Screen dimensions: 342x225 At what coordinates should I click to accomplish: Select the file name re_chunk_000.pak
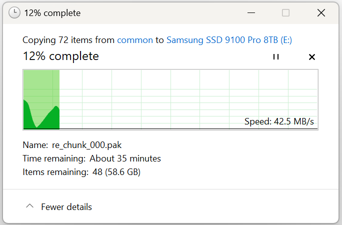click(x=86, y=145)
